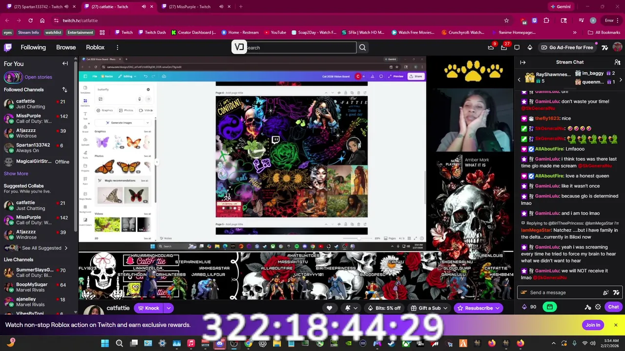
Task: Click Join In on Roblox banner
Action: tap(593, 325)
